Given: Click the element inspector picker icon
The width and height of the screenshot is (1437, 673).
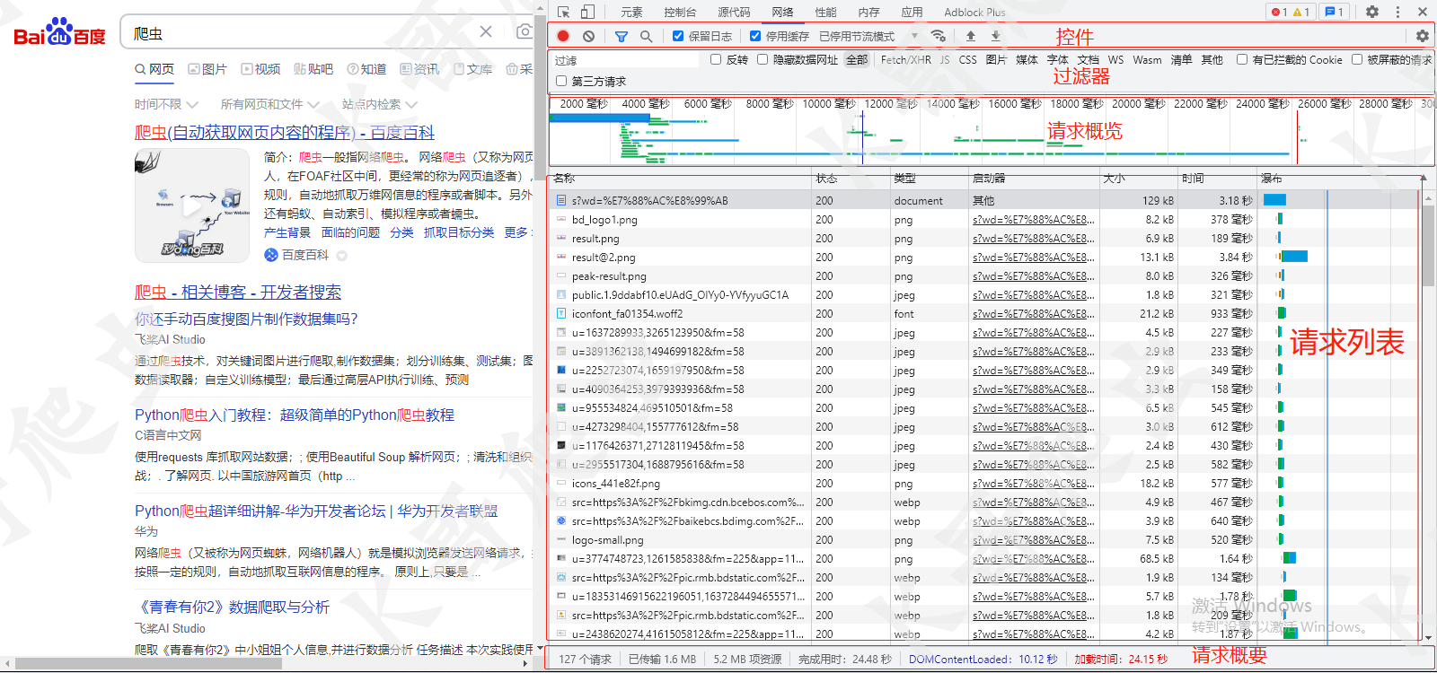Looking at the screenshot, I should [x=563, y=12].
